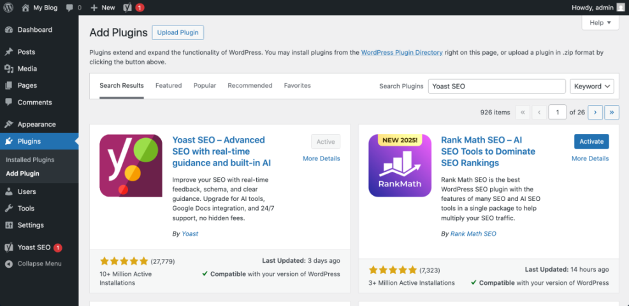
Task: Click the Upload Plugin button
Action: pos(178,32)
